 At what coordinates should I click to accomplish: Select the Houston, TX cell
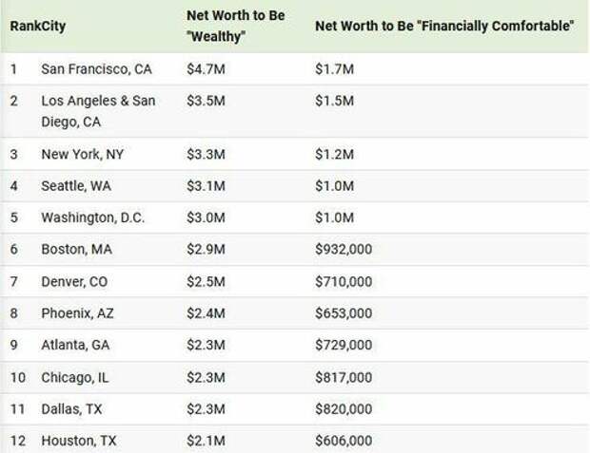click(x=78, y=442)
